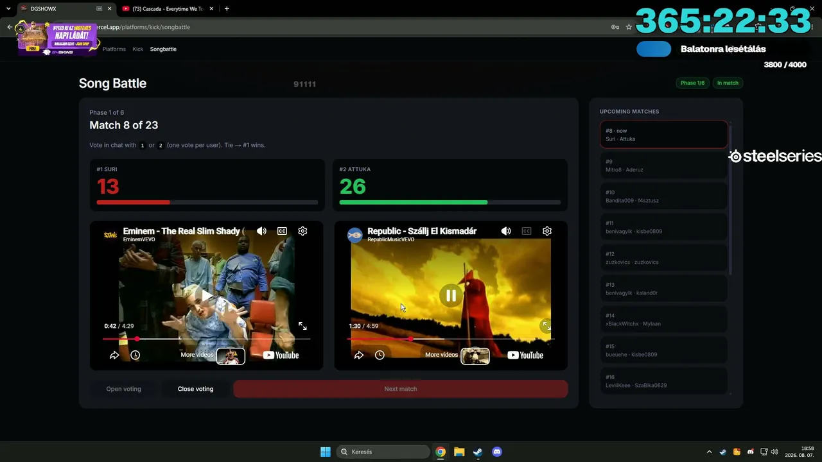Screen dimensions: 822x462
Task: Open the Windows Start menu
Action: pos(326,452)
